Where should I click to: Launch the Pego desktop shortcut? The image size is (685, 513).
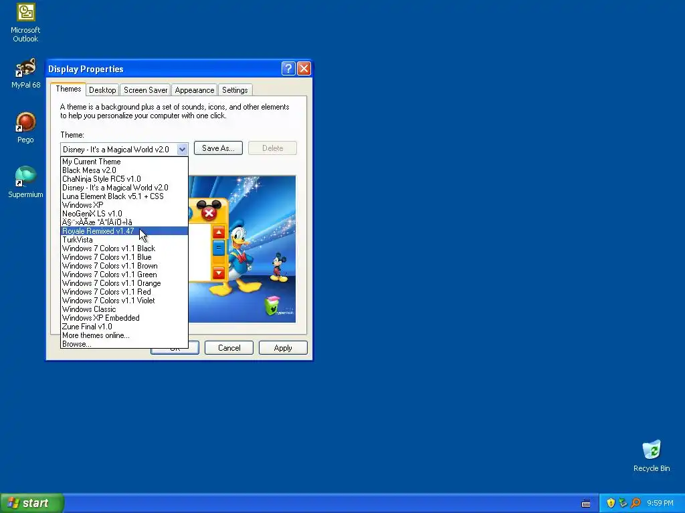(x=25, y=128)
